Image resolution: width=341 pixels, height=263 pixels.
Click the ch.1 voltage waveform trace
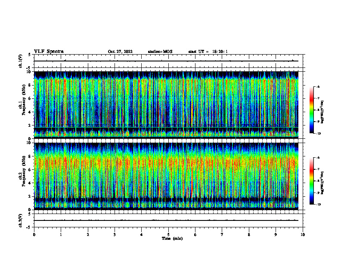click(x=166, y=61)
